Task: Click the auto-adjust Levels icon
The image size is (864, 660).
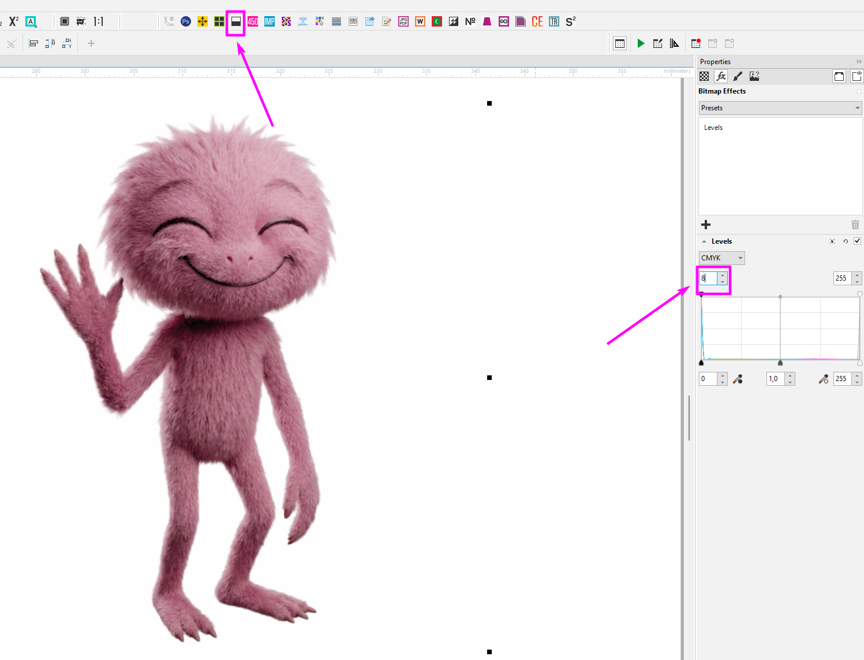Action: pos(832,241)
